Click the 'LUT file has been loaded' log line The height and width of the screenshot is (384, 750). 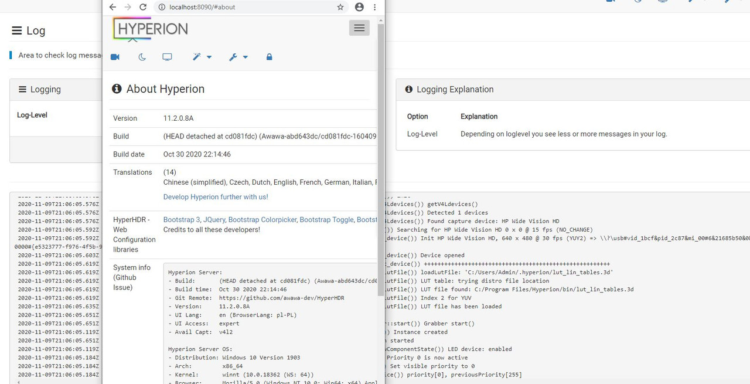point(461,307)
